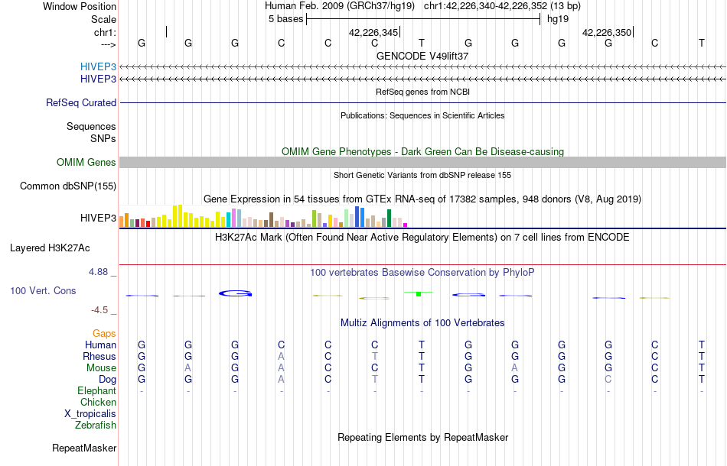The height and width of the screenshot is (466, 727).
Task: Click the 5 bases scale label
Action: [285, 19]
